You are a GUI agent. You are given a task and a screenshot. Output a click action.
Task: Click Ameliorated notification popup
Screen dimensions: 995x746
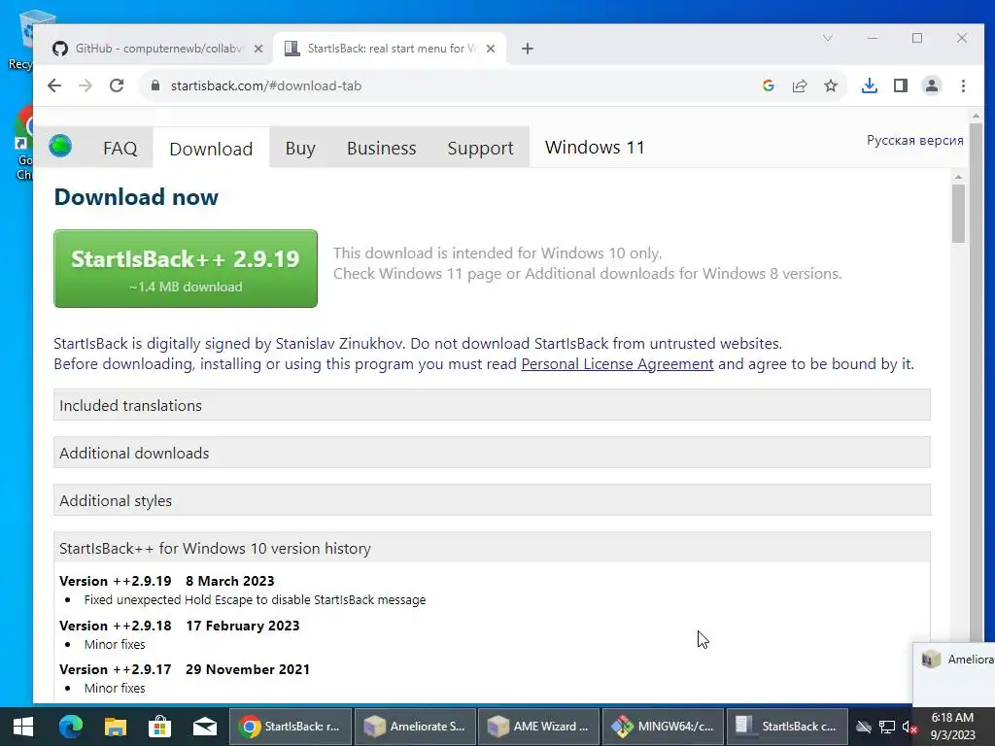click(954, 675)
